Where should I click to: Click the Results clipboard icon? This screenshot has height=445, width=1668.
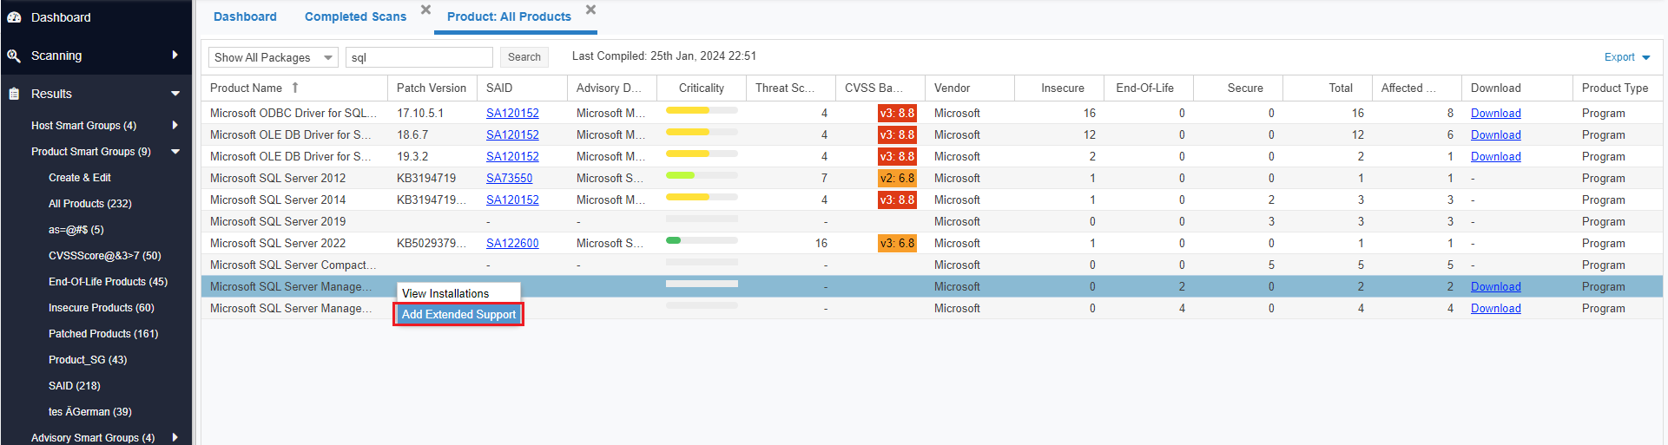pos(14,94)
